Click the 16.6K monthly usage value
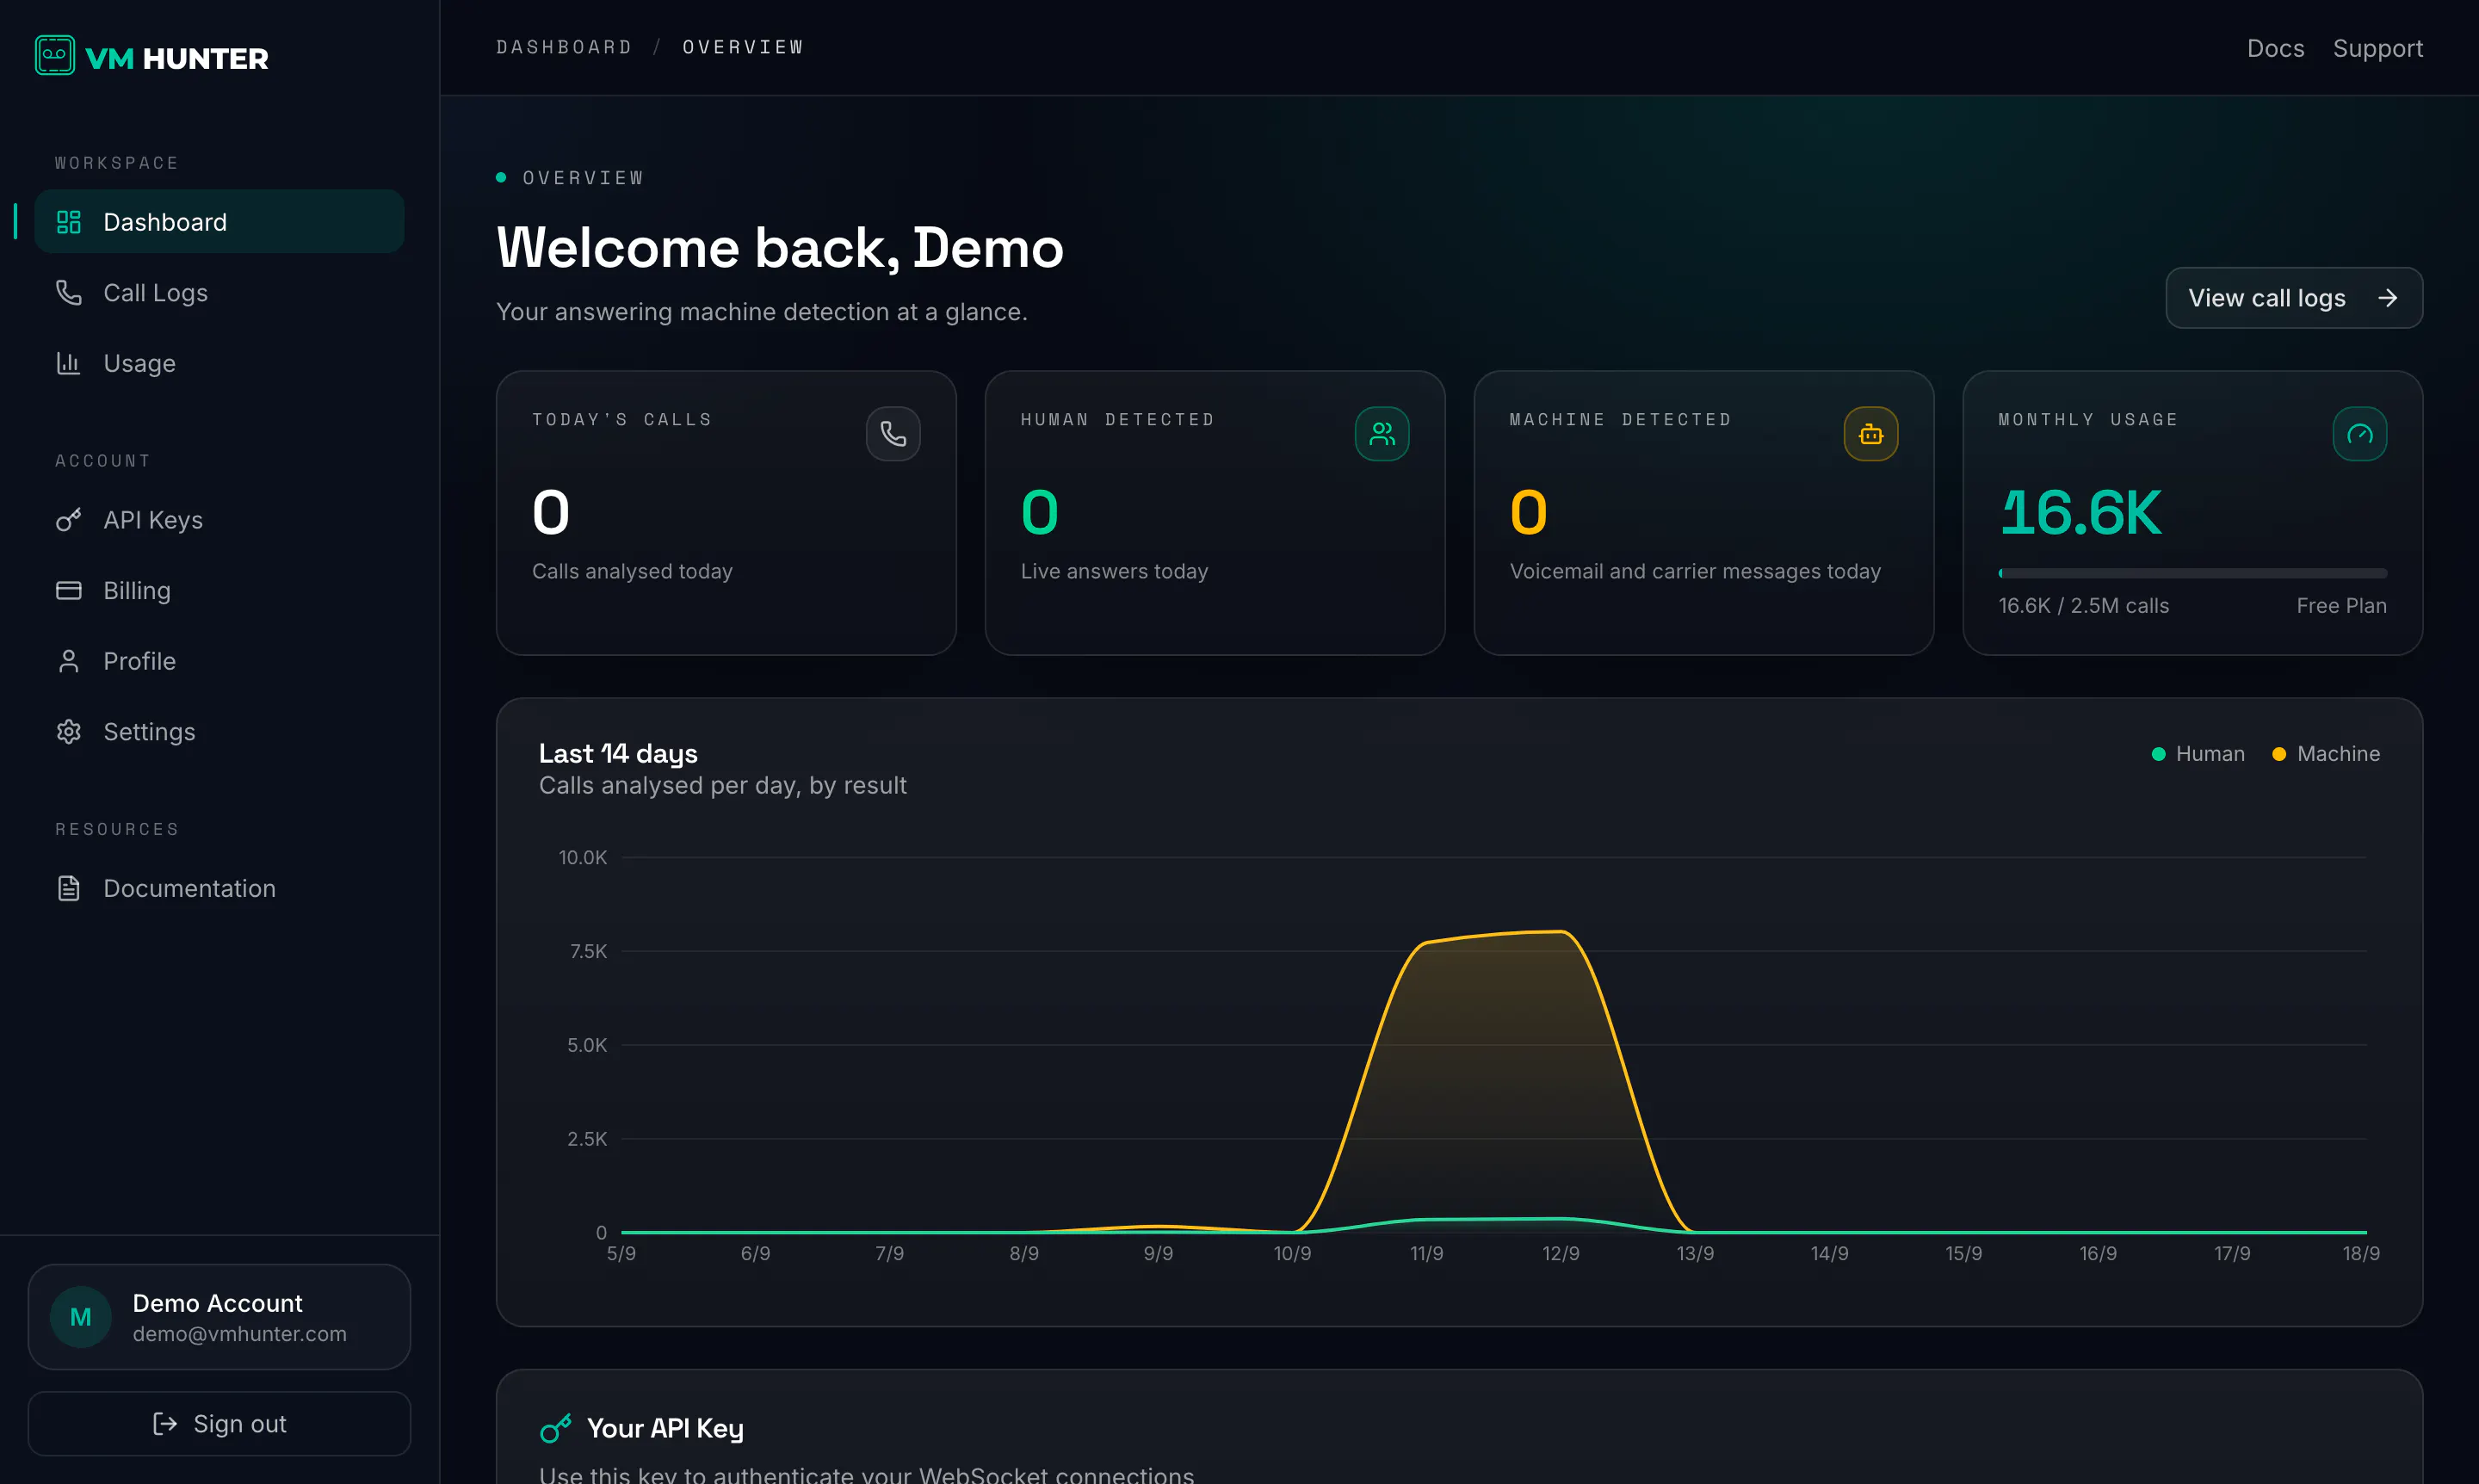This screenshot has height=1484, width=2479. (2080, 512)
